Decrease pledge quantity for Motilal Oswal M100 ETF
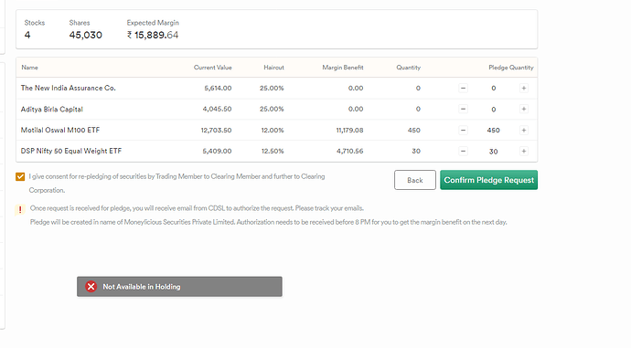This screenshot has width=631, height=348. pos(463,131)
